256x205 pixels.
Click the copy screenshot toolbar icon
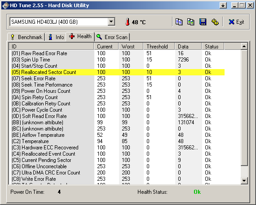click(191, 22)
